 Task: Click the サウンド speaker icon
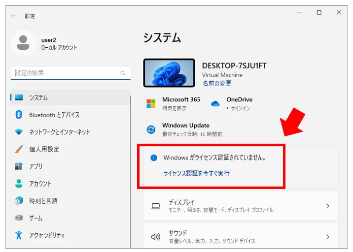click(156, 237)
